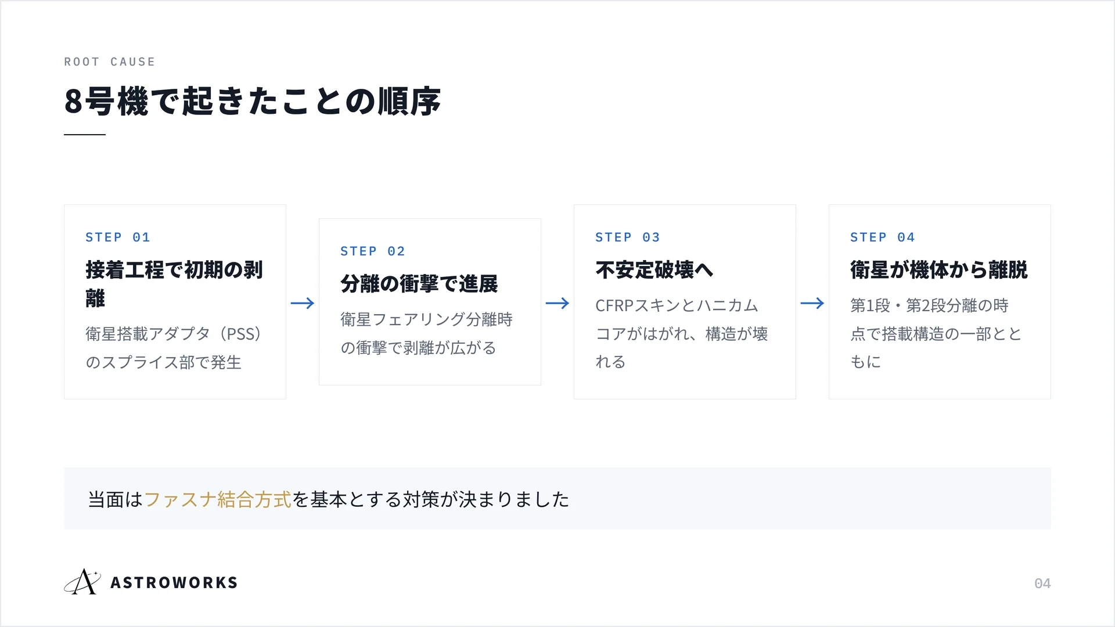Select the heading 分離の衝撃で進展
The image size is (1115, 627).
click(x=419, y=284)
